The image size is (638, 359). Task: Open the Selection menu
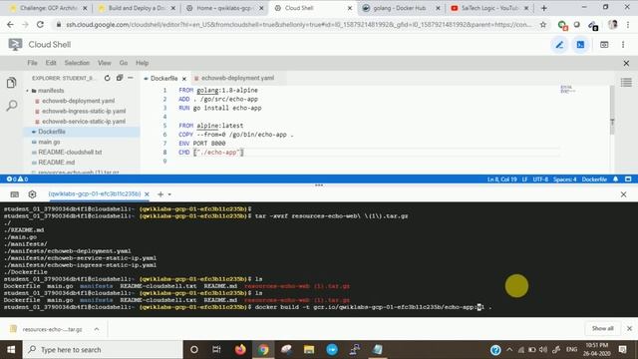[77, 63]
